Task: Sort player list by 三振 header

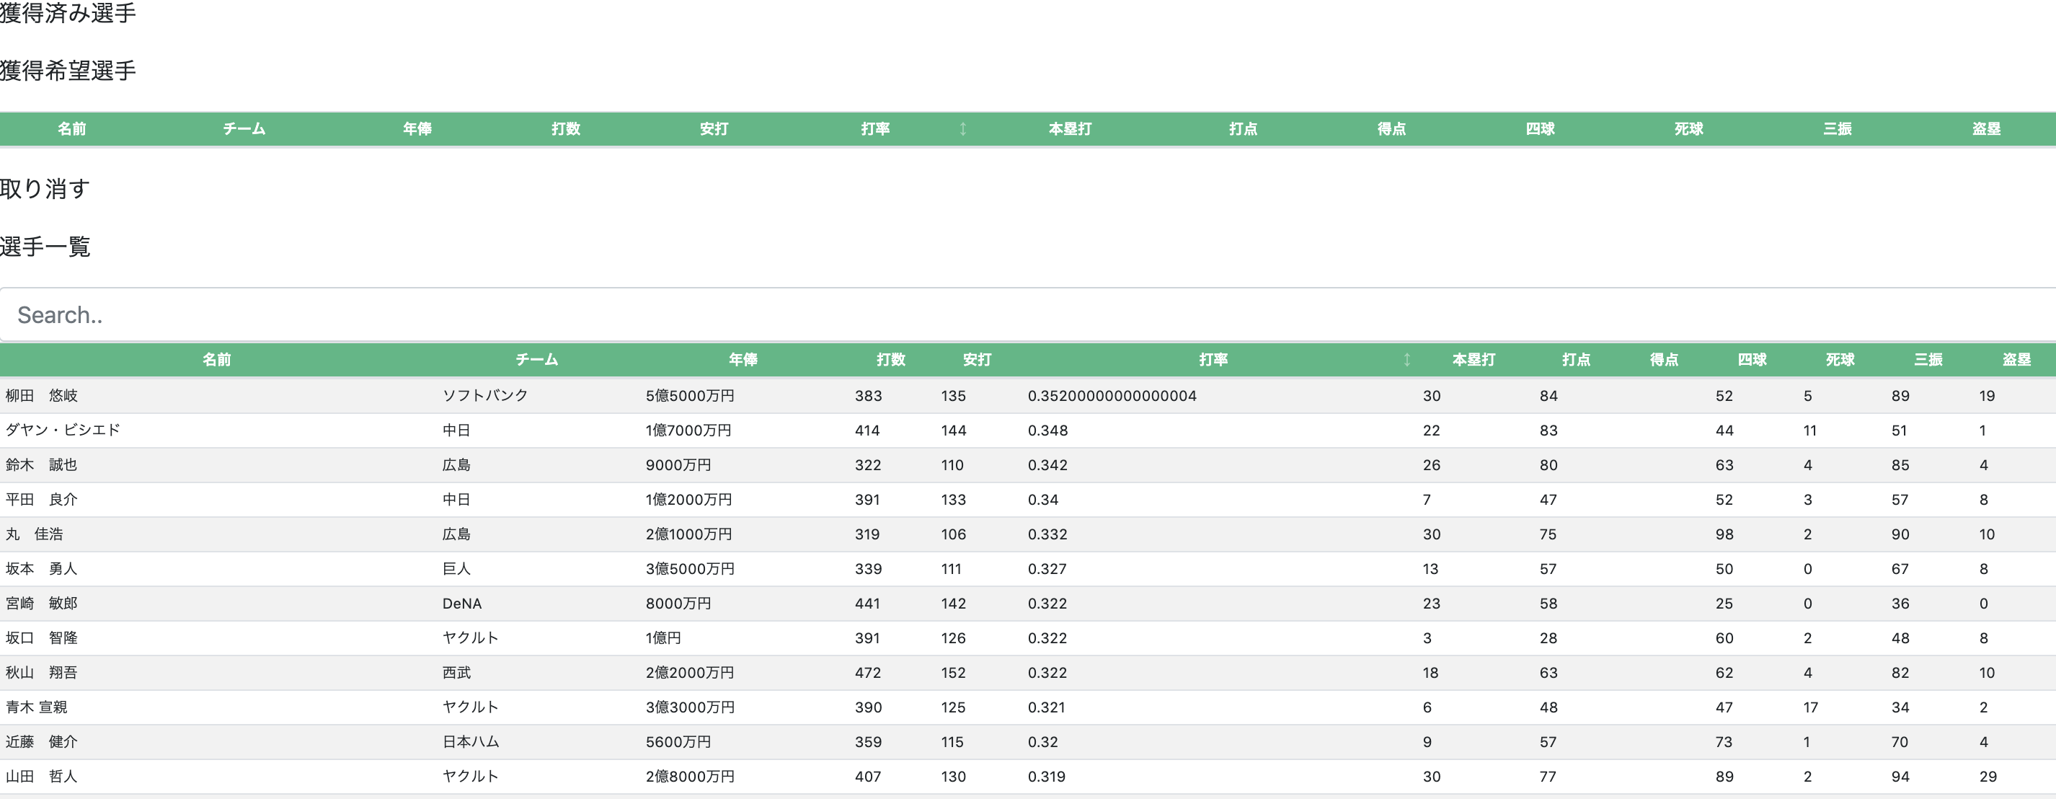Action: click(1928, 360)
